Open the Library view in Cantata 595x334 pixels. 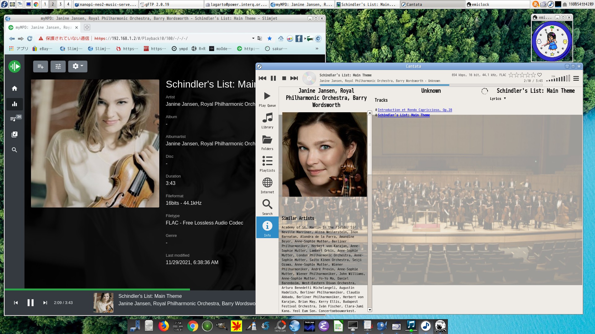tap(267, 121)
